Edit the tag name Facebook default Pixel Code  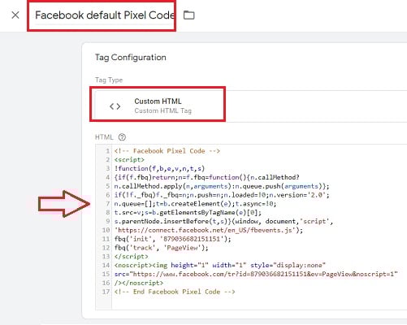coord(105,15)
